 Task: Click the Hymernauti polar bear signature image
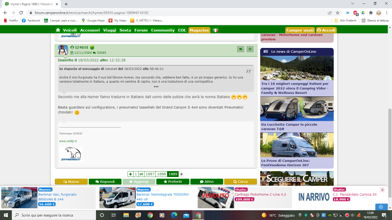(71, 154)
